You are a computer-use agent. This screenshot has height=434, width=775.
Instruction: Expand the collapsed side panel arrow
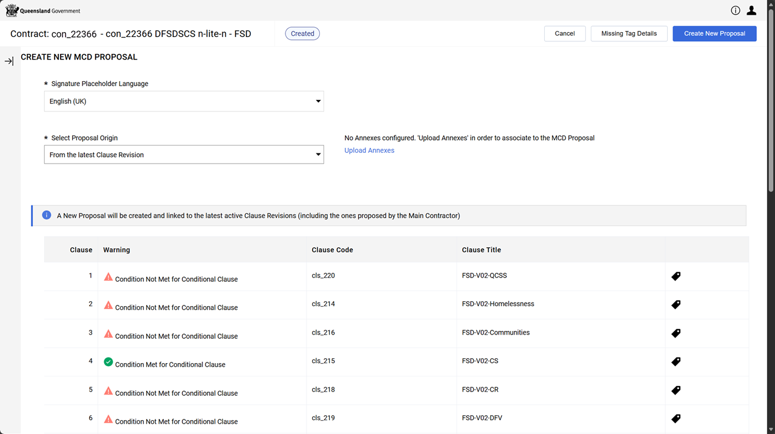click(9, 61)
